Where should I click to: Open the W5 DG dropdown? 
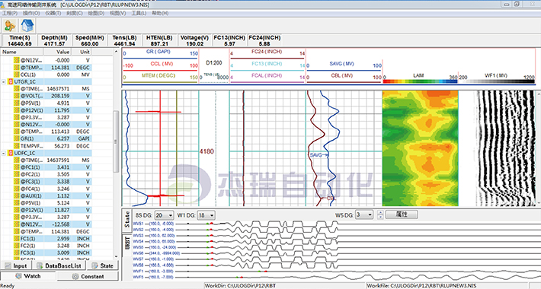364,215
